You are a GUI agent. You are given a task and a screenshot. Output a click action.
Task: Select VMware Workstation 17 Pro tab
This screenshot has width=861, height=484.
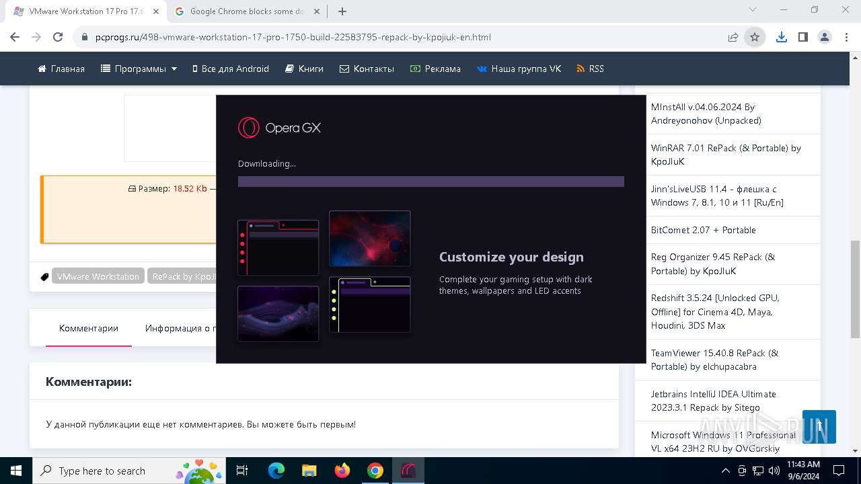tap(86, 11)
